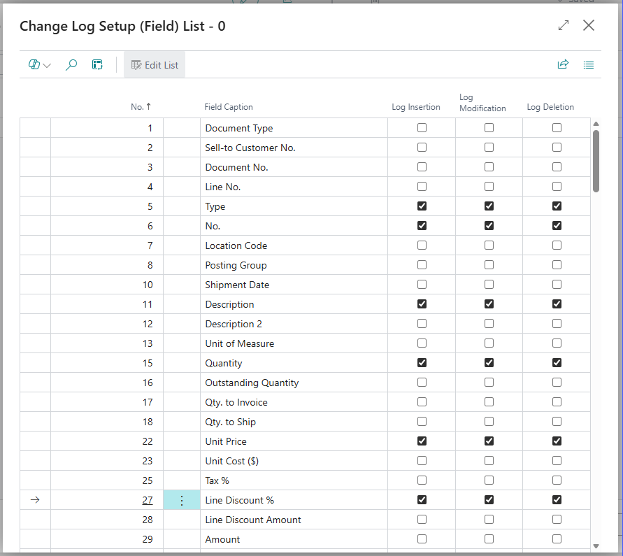
Task: Click the Log Modification column header
Action: tap(482, 103)
